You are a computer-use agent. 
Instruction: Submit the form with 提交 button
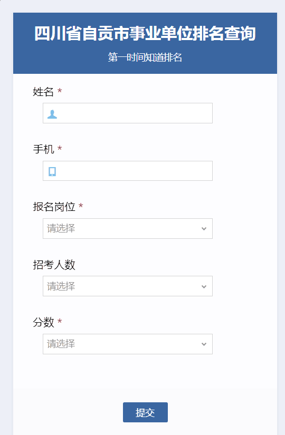[145, 412]
